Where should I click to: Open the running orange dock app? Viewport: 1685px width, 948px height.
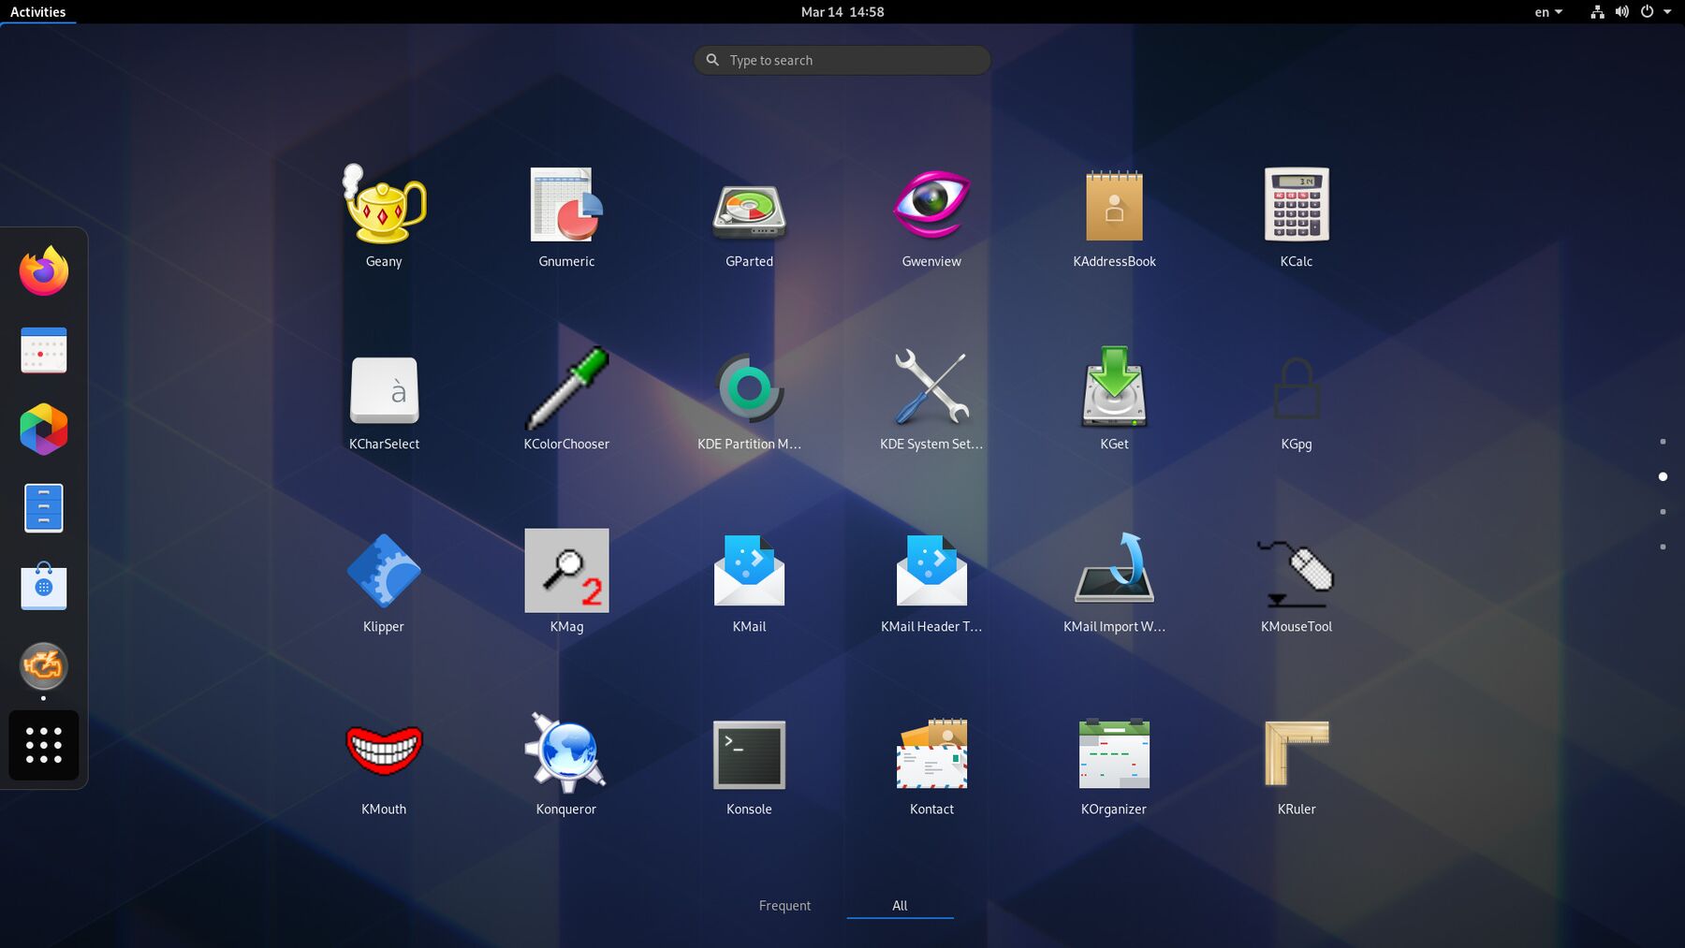coord(44,666)
